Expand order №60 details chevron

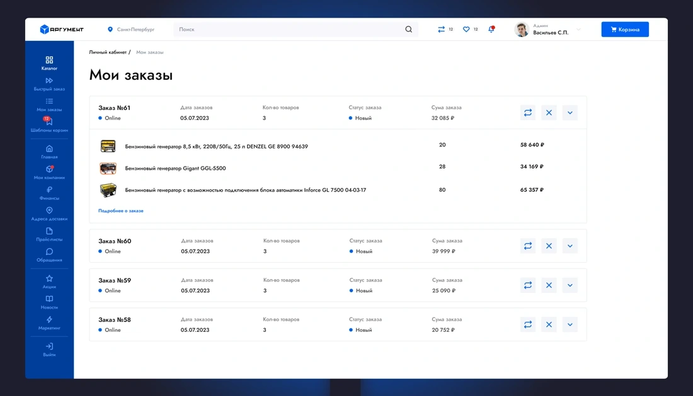[x=570, y=246]
